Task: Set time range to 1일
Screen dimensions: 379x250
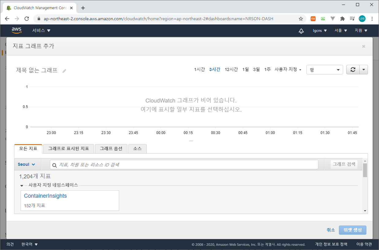Action: point(246,69)
